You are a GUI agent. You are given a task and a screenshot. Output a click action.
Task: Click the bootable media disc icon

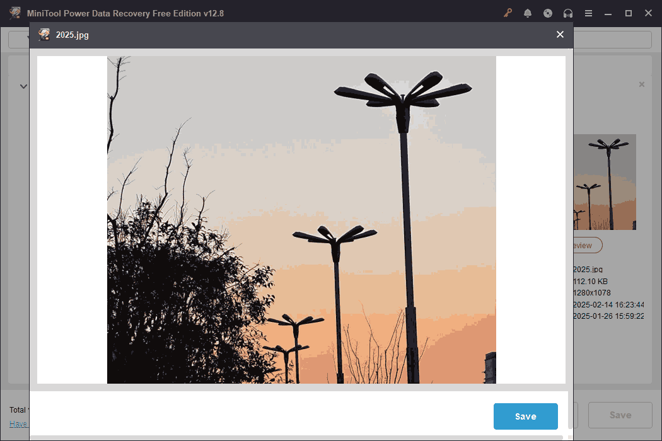tap(548, 13)
